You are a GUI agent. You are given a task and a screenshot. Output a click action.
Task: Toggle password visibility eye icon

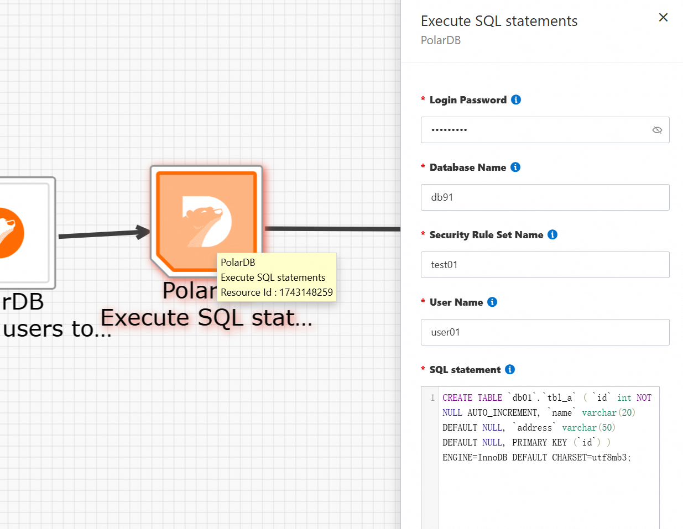tap(657, 130)
